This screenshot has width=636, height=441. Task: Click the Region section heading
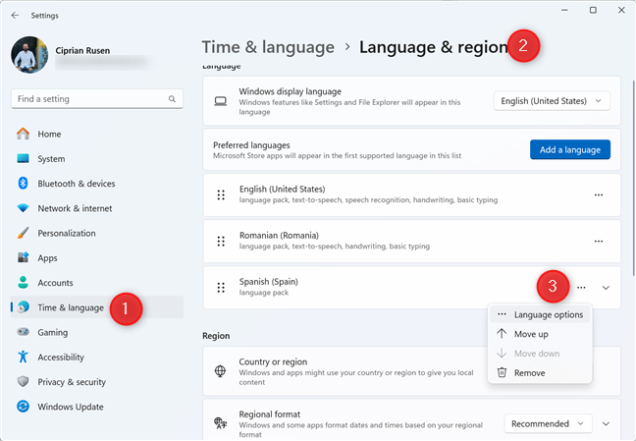[216, 336]
